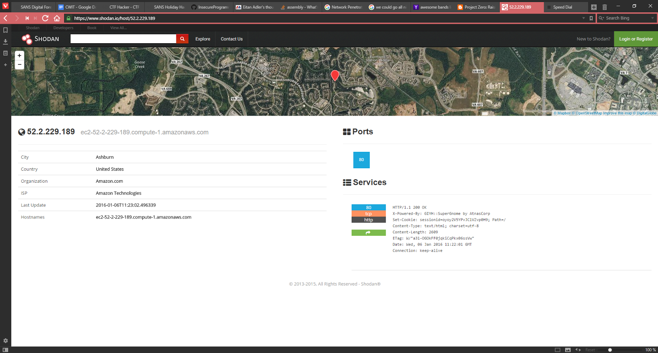Go back to previous page

click(x=6, y=18)
